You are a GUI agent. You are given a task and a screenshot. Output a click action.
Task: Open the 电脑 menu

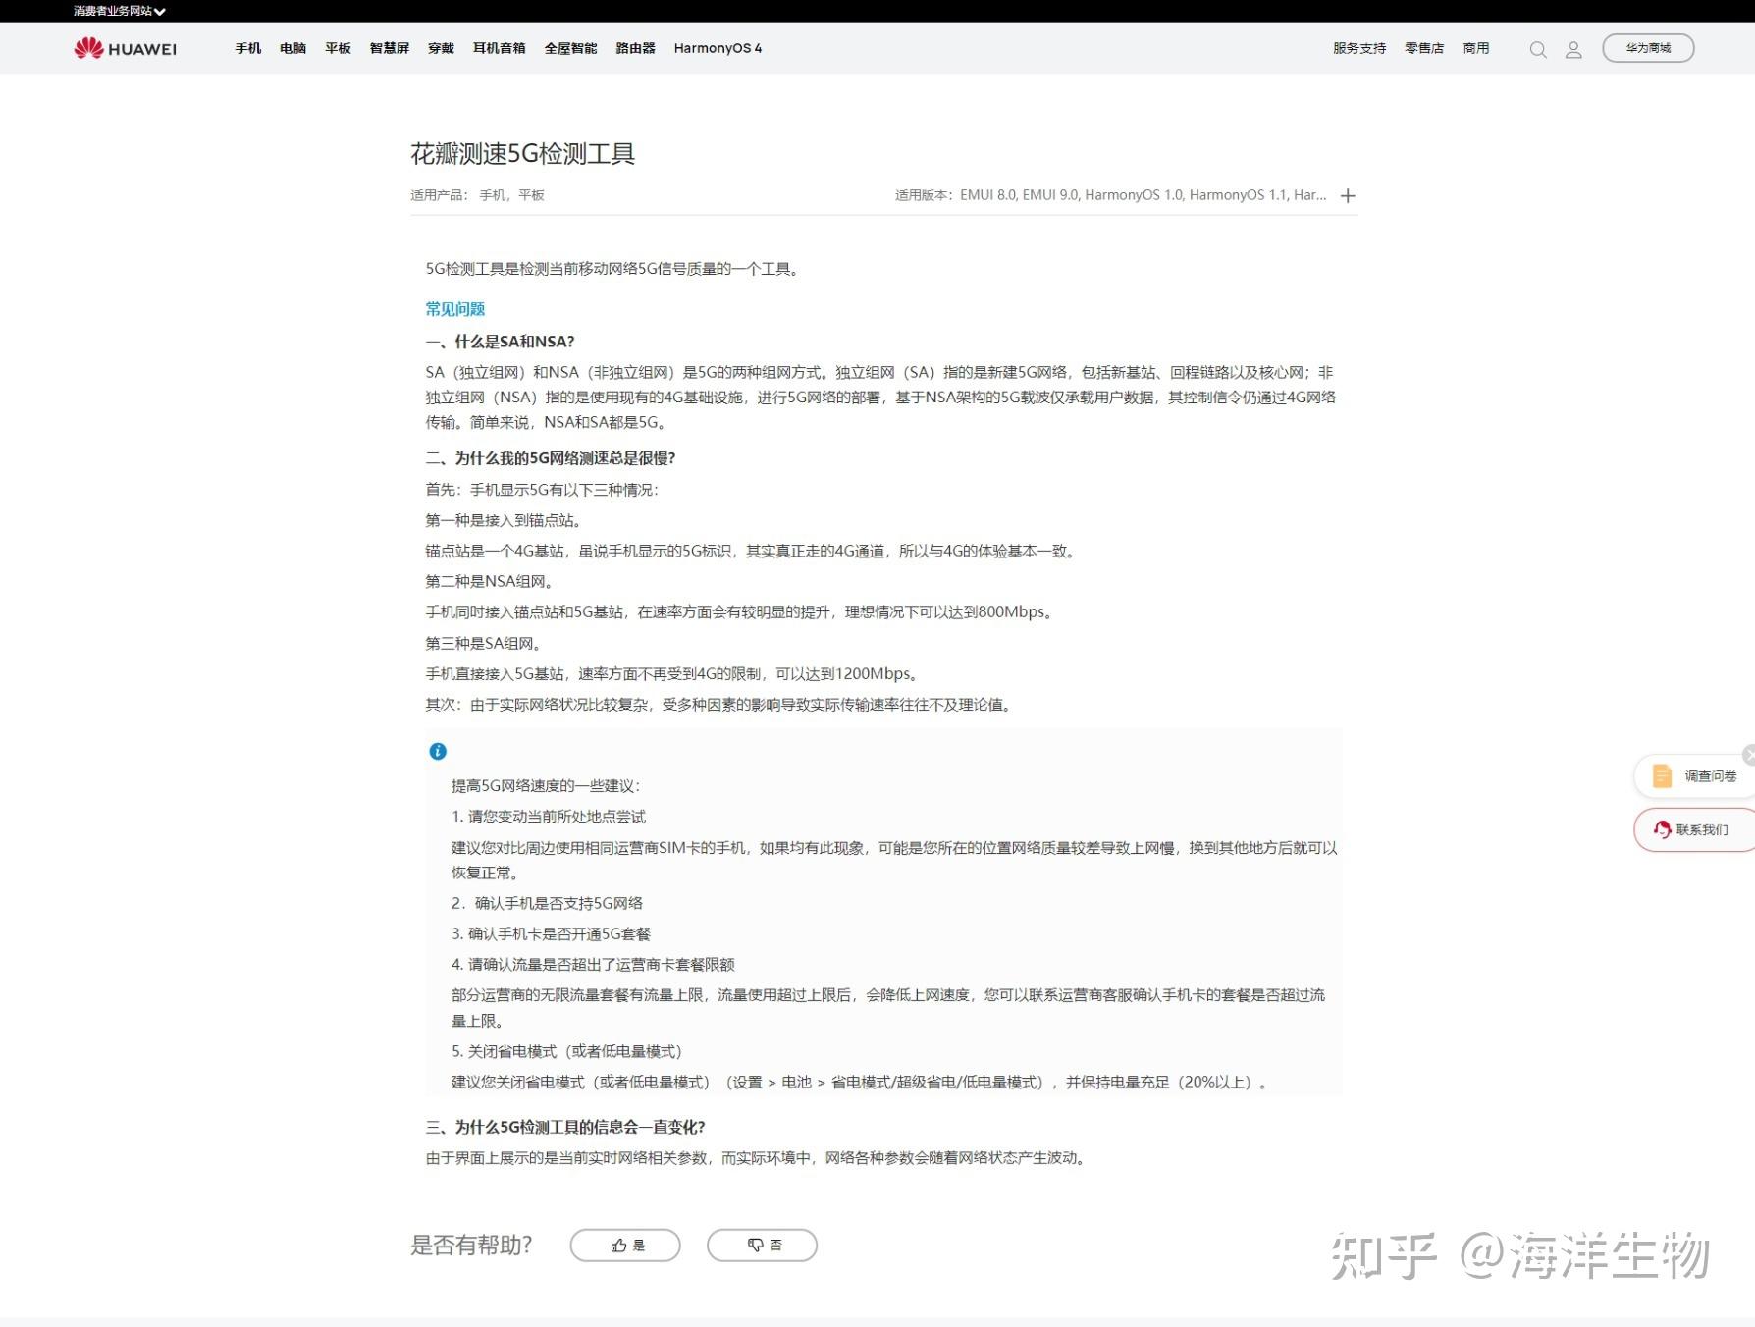pyautogui.click(x=292, y=48)
